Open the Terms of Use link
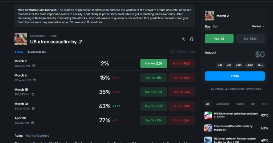The width and height of the screenshot is (273, 143). pyautogui.click(x=253, y=89)
